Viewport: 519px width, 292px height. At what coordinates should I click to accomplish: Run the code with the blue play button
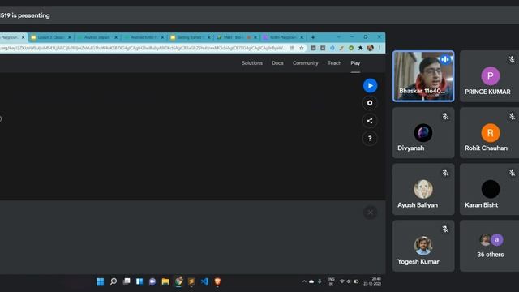[370, 86]
